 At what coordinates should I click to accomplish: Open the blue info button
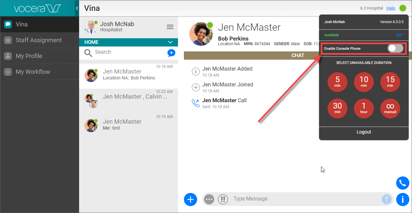[402, 199]
